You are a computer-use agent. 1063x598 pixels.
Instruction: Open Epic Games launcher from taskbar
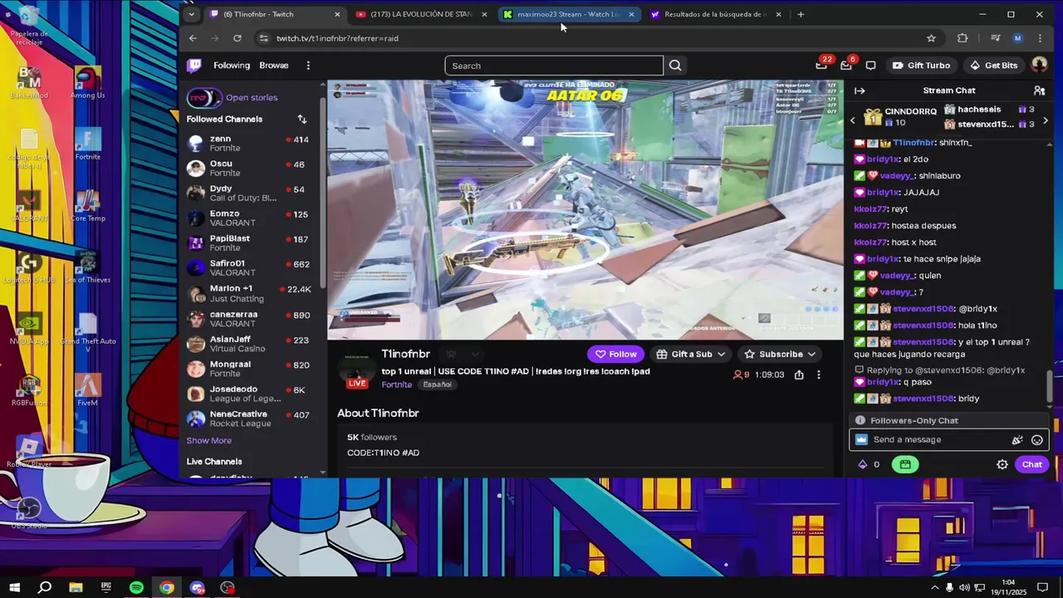point(106,588)
